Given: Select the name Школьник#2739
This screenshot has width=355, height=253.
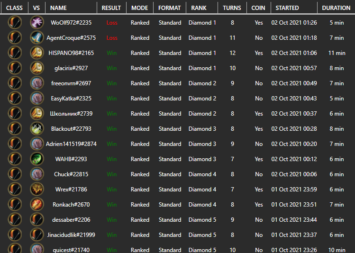Looking at the screenshot, I should click(71, 114).
